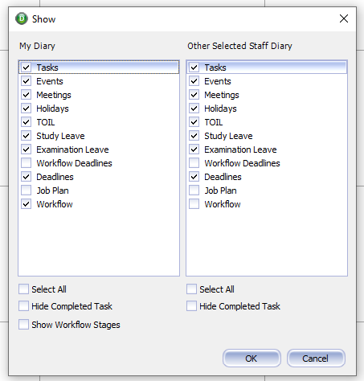The width and height of the screenshot is (364, 381).
Task: Disable Study Leave in Other Staff Diary
Action: tap(194, 136)
